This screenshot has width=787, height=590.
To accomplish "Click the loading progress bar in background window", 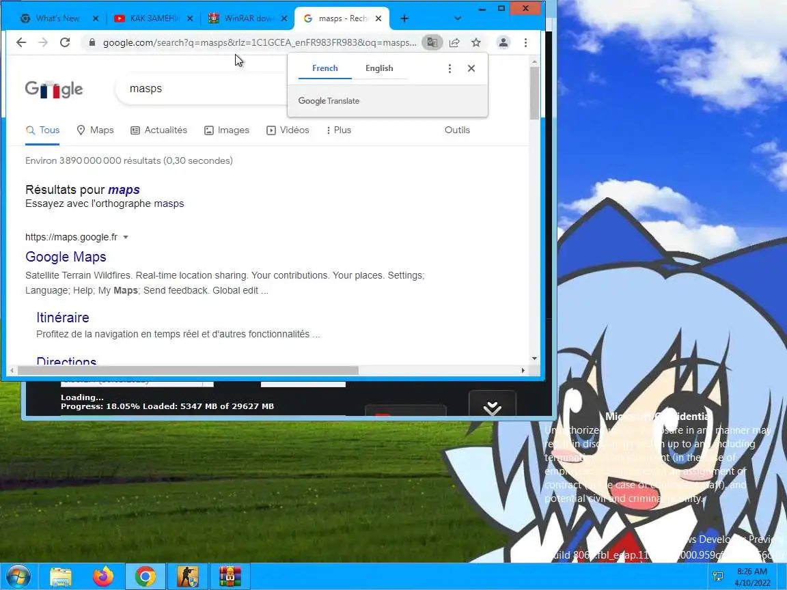I will point(204,415).
